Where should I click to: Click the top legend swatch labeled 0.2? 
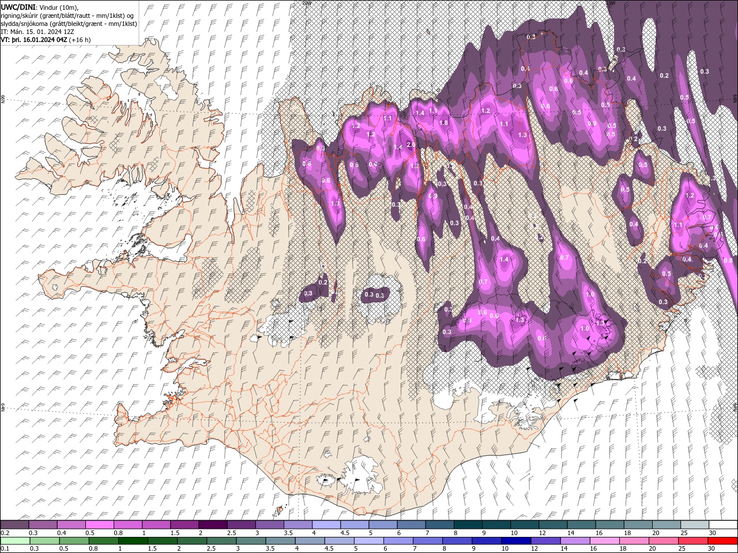point(14,525)
